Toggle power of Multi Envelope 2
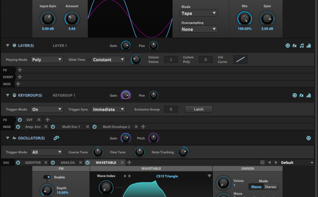The height and width of the screenshot is (197, 318). (94, 126)
